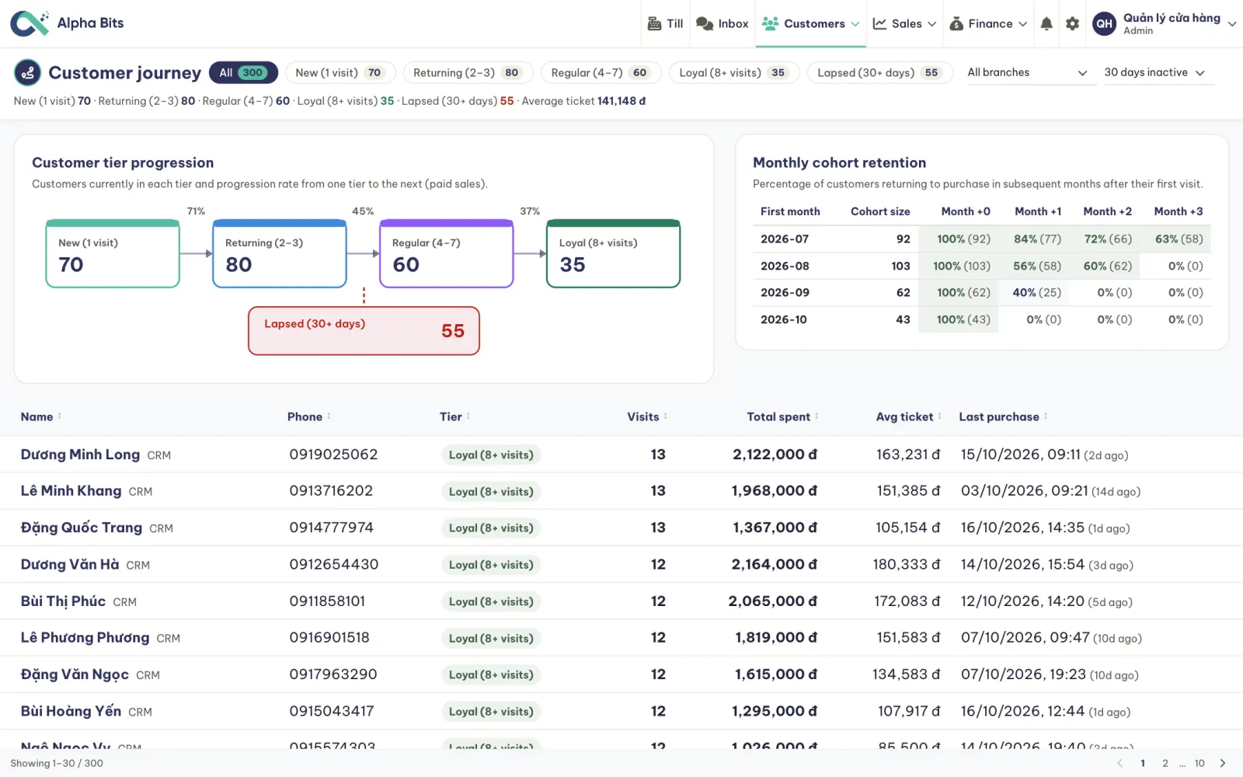1243x777 pixels.
Task: Open customer Đặng Quốc Trang
Action: pyautogui.click(x=82, y=528)
